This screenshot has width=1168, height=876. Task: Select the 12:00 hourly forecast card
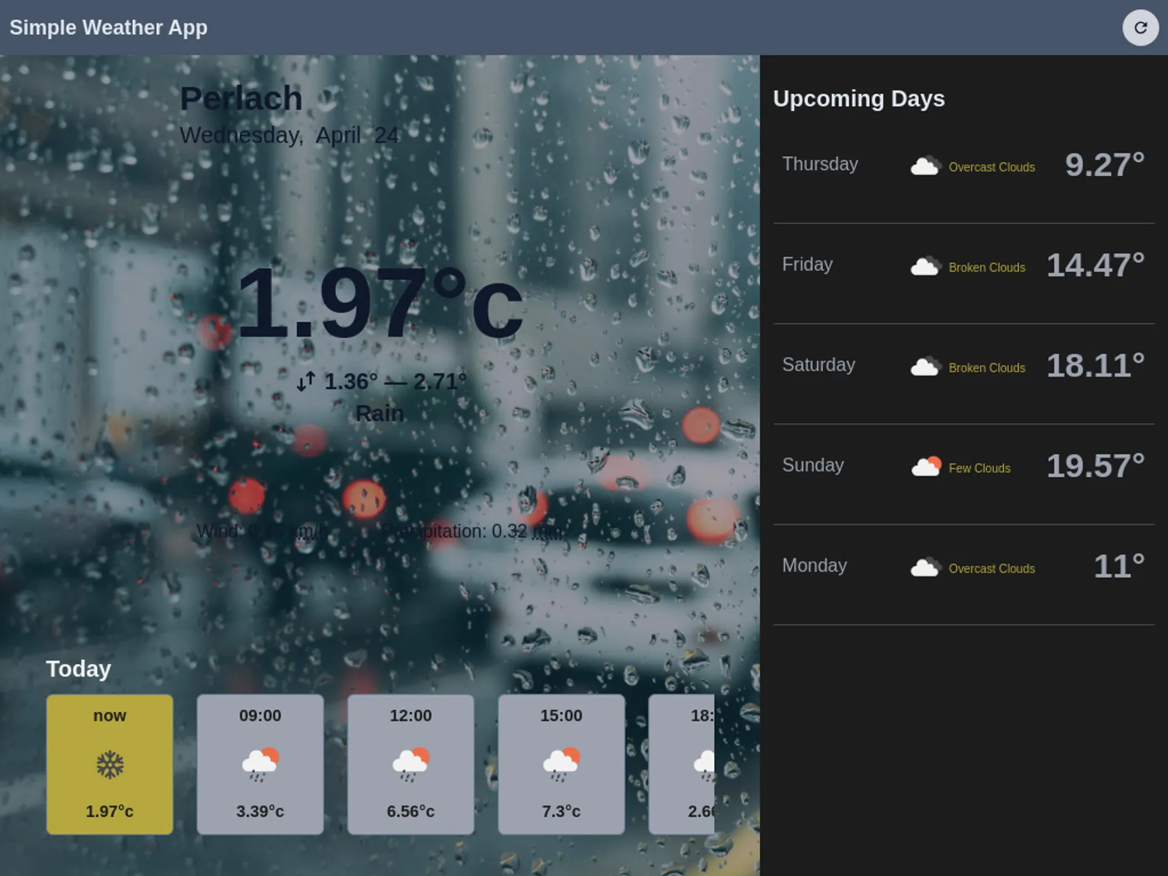pyautogui.click(x=411, y=765)
